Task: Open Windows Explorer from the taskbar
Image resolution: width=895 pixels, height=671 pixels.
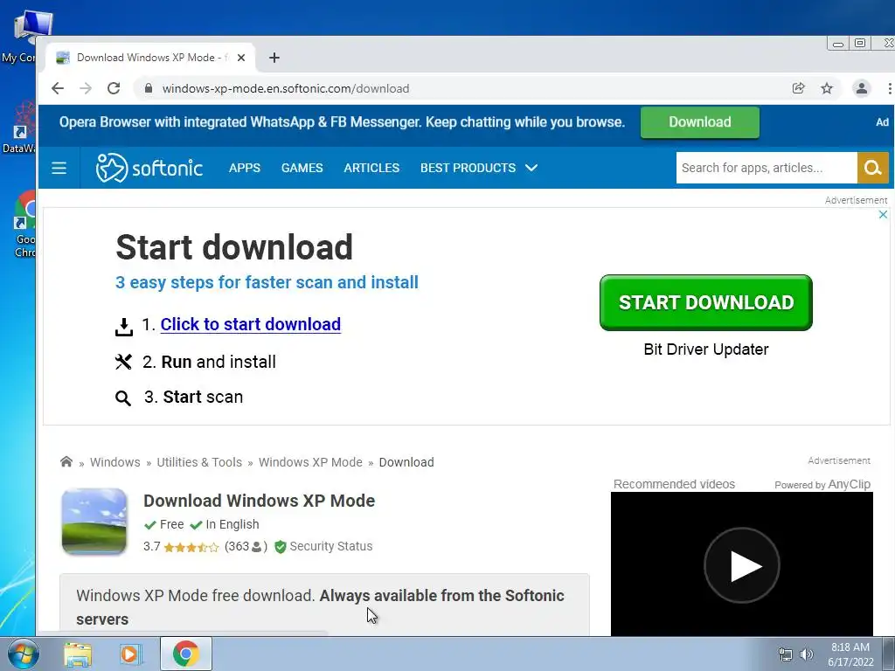Action: coord(78,654)
